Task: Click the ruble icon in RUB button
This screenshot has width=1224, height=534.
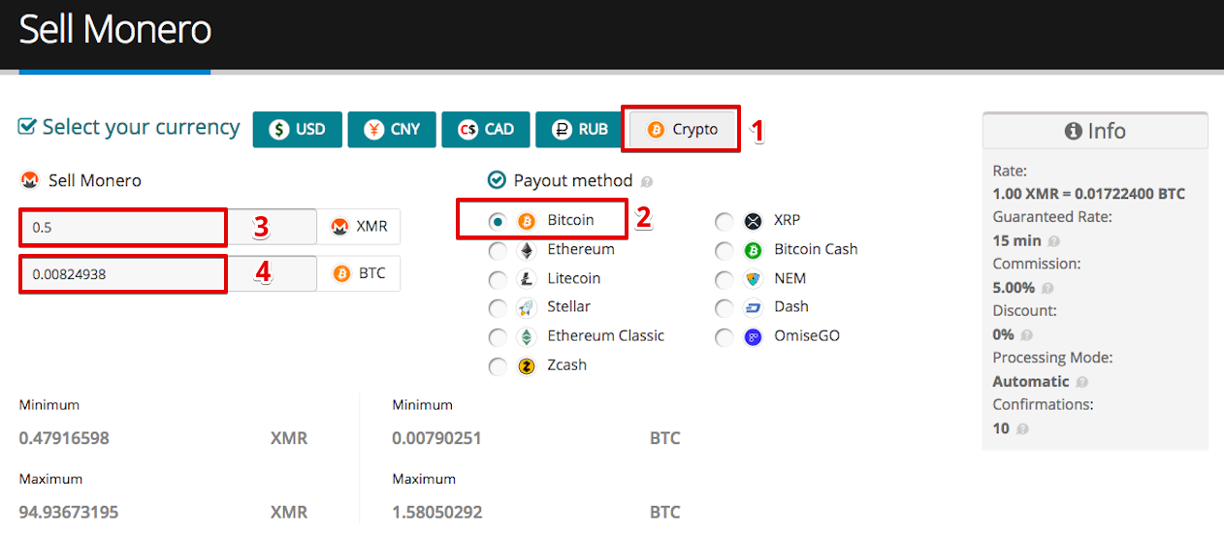Action: click(x=563, y=129)
